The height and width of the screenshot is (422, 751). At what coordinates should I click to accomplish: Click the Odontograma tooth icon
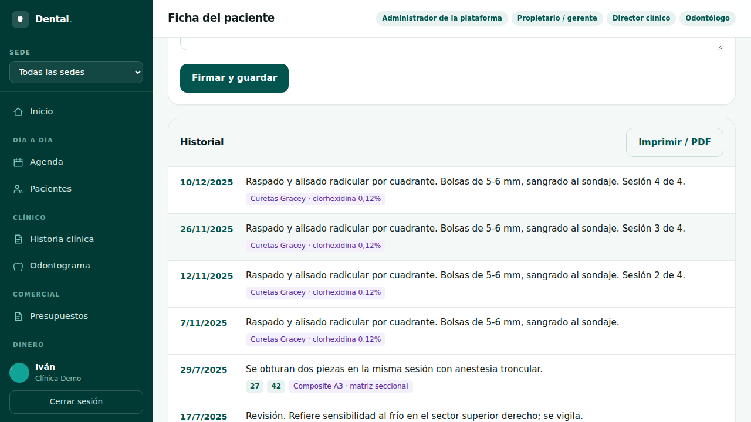point(18,266)
